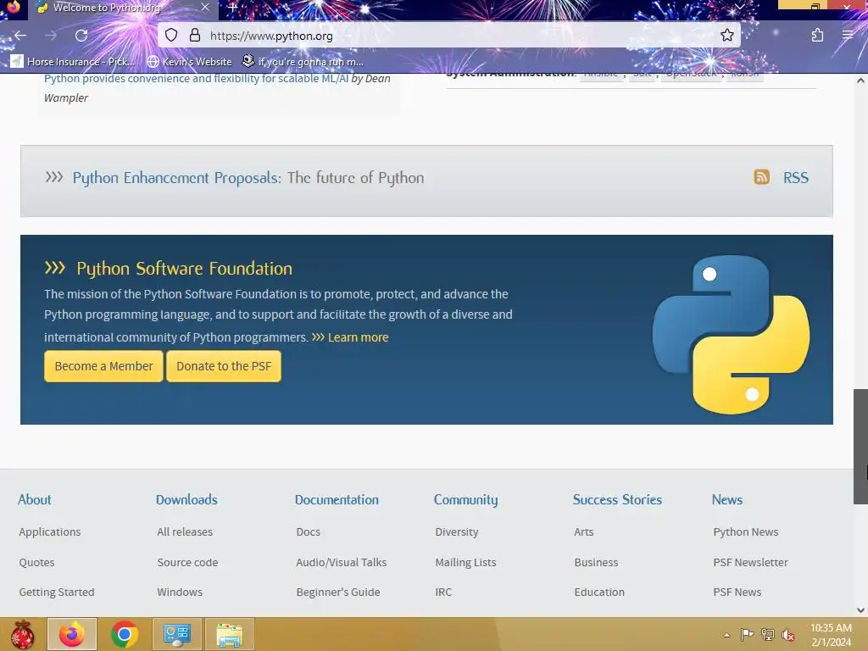Open the Arts footer link

click(584, 532)
